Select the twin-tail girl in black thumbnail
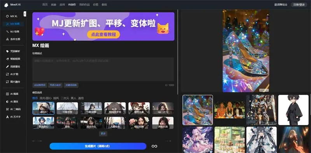Screen dimensions: 311x153 (x=262, y=139)
